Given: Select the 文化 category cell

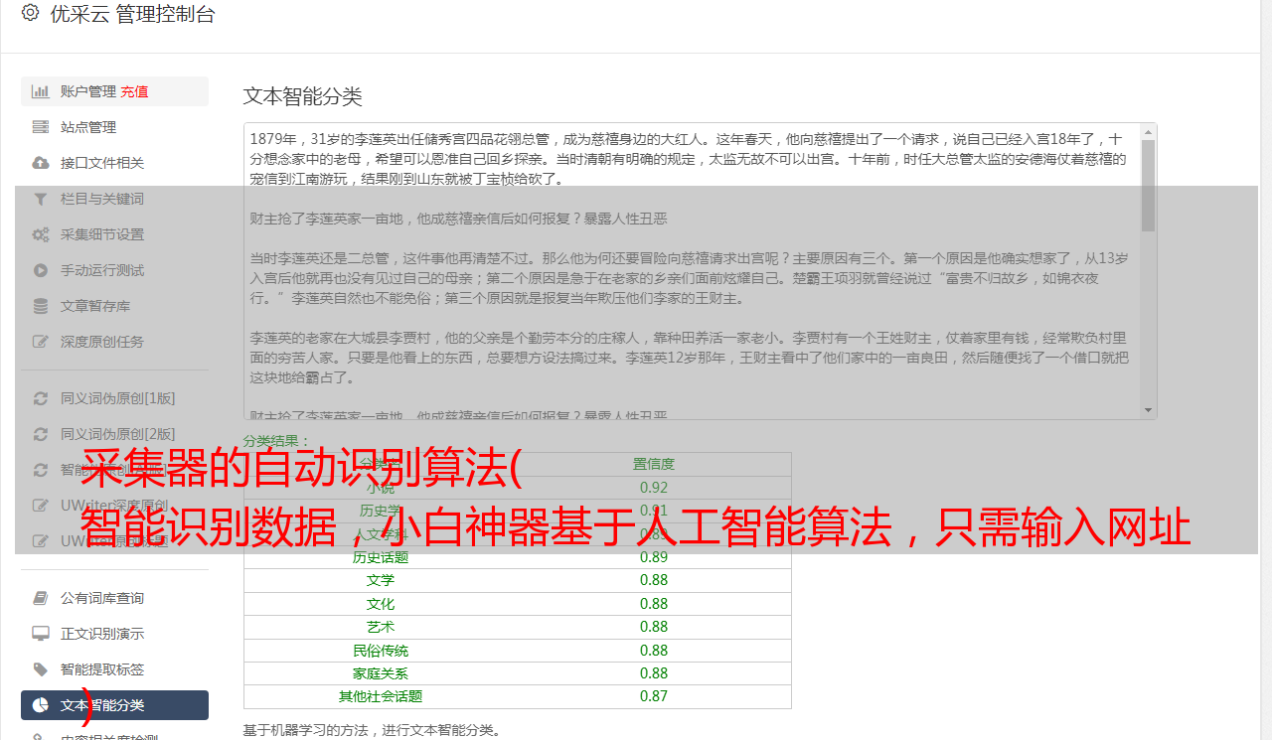Looking at the screenshot, I should point(381,604).
